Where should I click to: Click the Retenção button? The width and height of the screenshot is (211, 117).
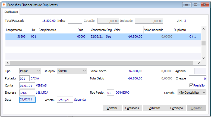pyautogui.click(x=177, y=108)
